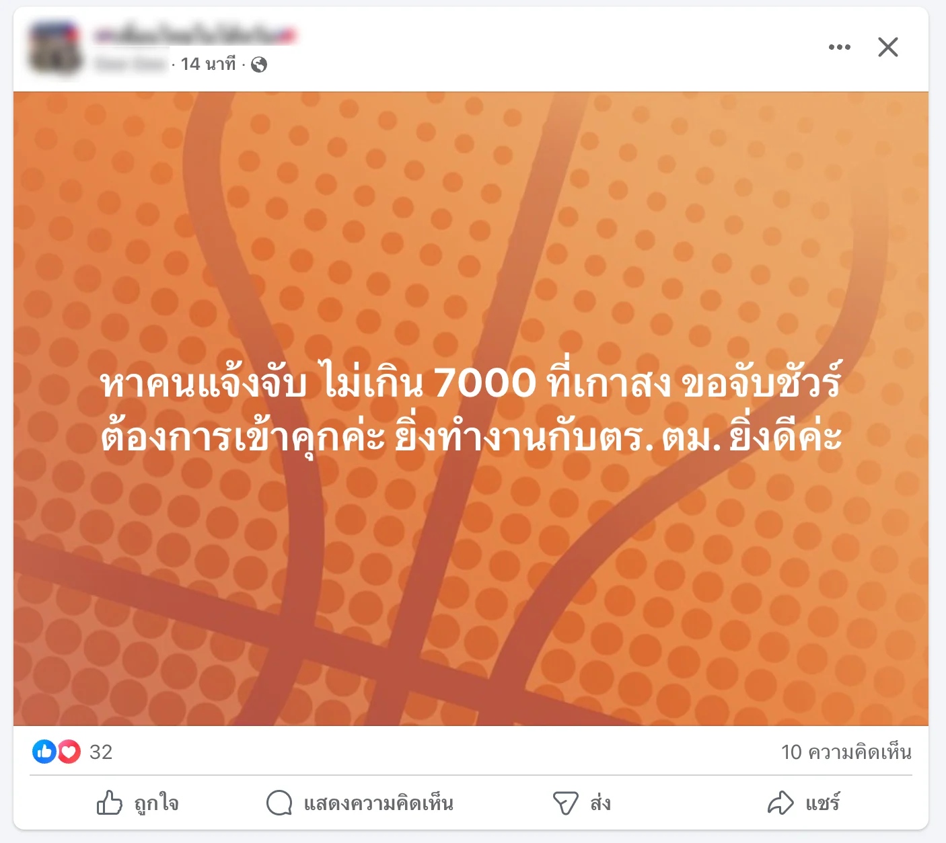Click the 14 นาที timestamp

click(x=209, y=64)
